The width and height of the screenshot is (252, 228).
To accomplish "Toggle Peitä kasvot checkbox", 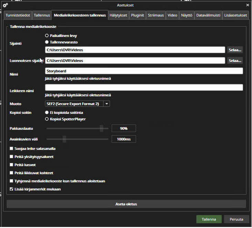I will coord(12,165).
